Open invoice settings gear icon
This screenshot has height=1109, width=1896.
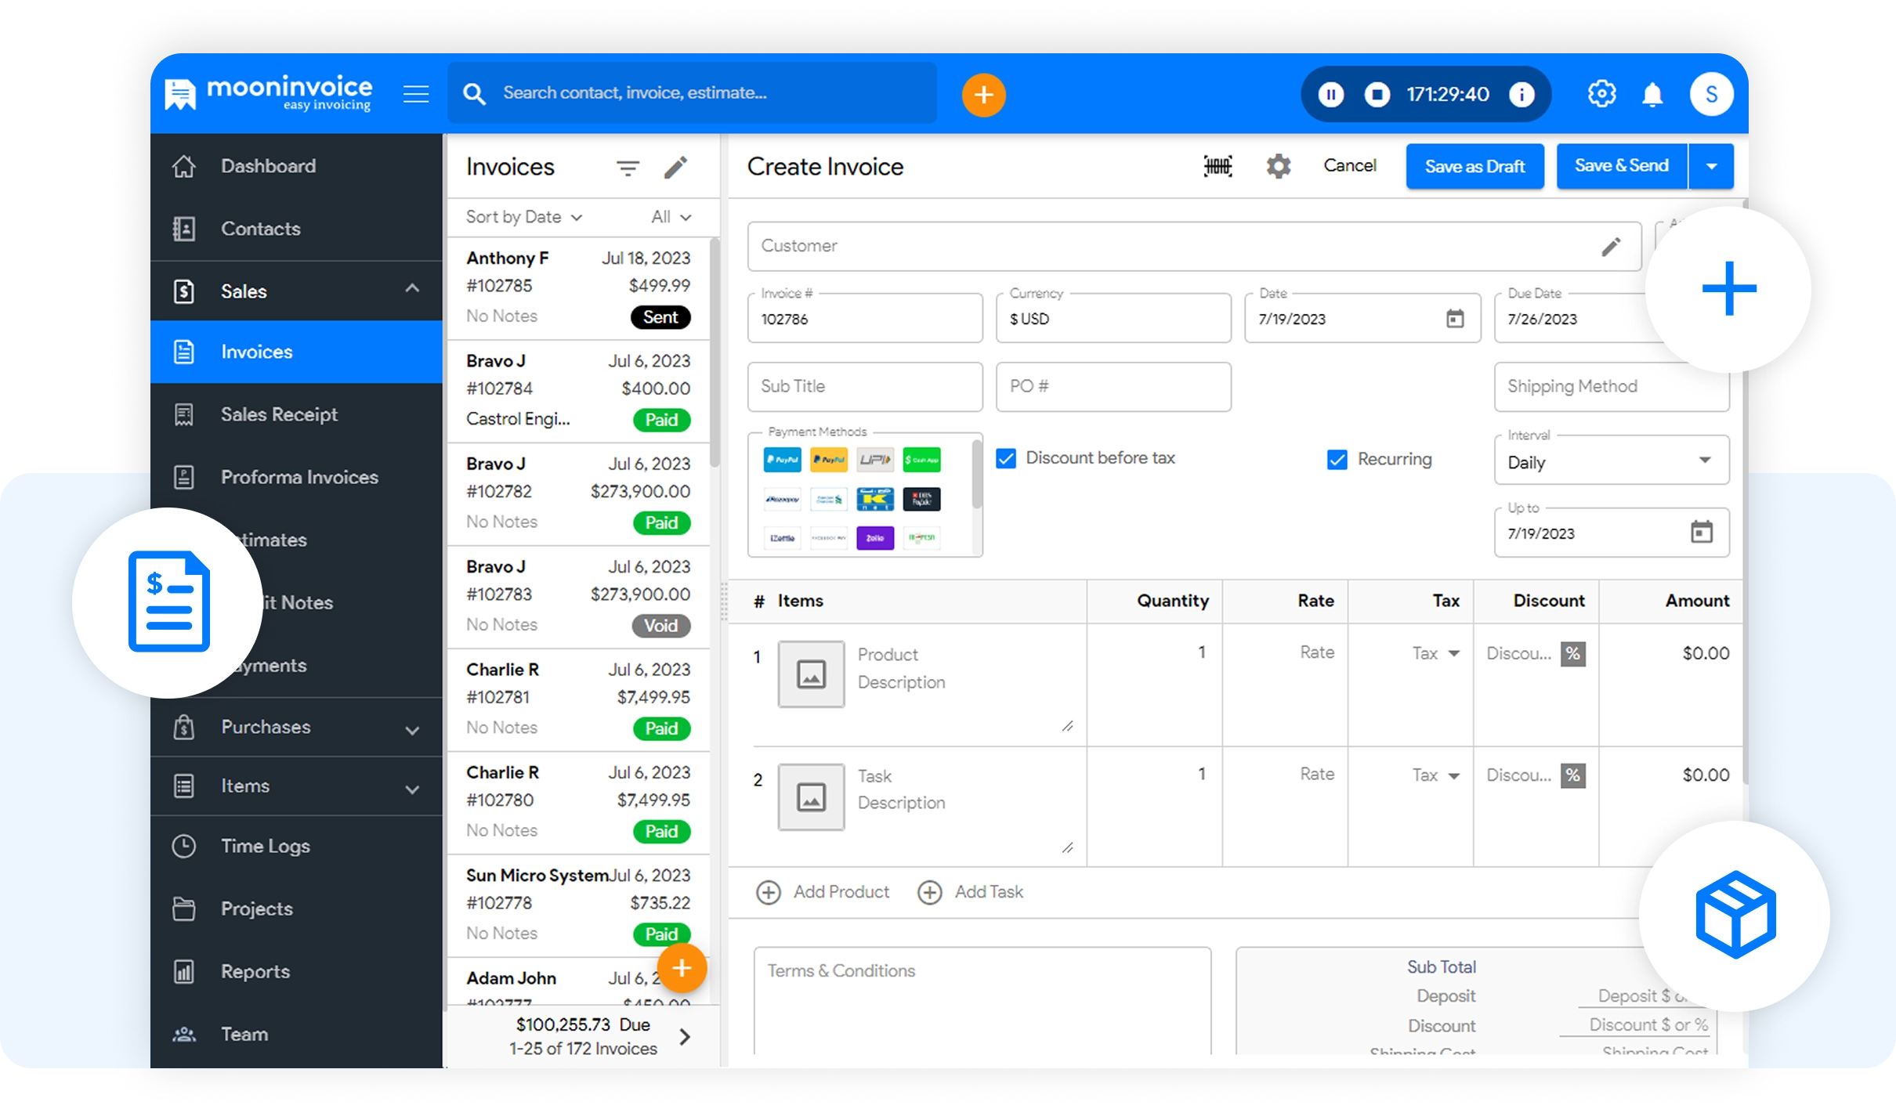(x=1279, y=166)
